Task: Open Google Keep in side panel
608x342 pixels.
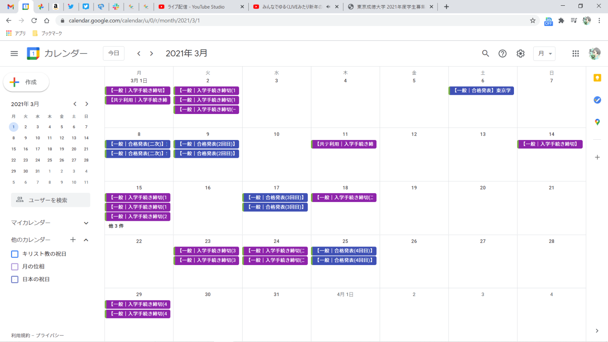Action: [597, 78]
